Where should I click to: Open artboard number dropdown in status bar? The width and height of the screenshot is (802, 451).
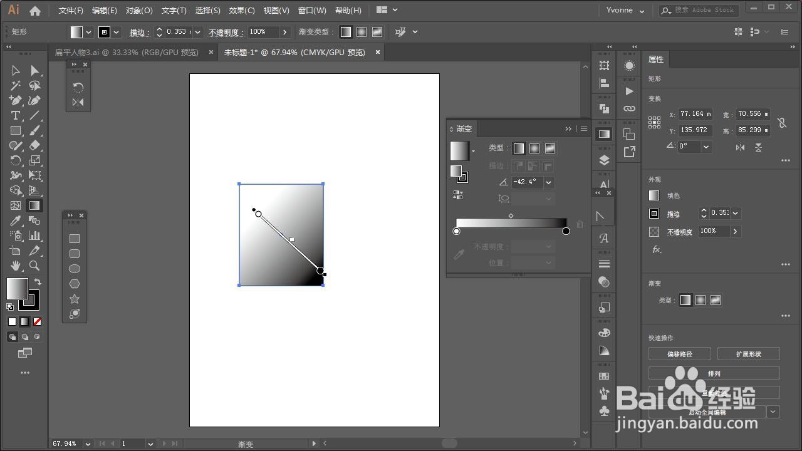(x=150, y=443)
